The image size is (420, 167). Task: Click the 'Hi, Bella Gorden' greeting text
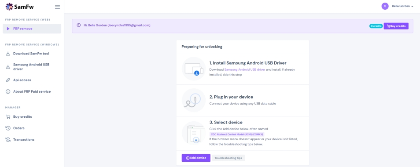117,25
